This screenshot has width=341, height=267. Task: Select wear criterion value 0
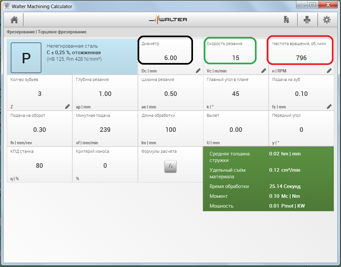point(105,165)
